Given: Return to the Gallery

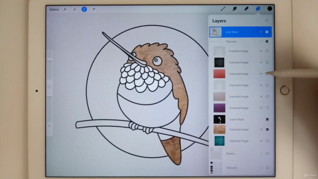Looking at the screenshot, I should 54,9.
